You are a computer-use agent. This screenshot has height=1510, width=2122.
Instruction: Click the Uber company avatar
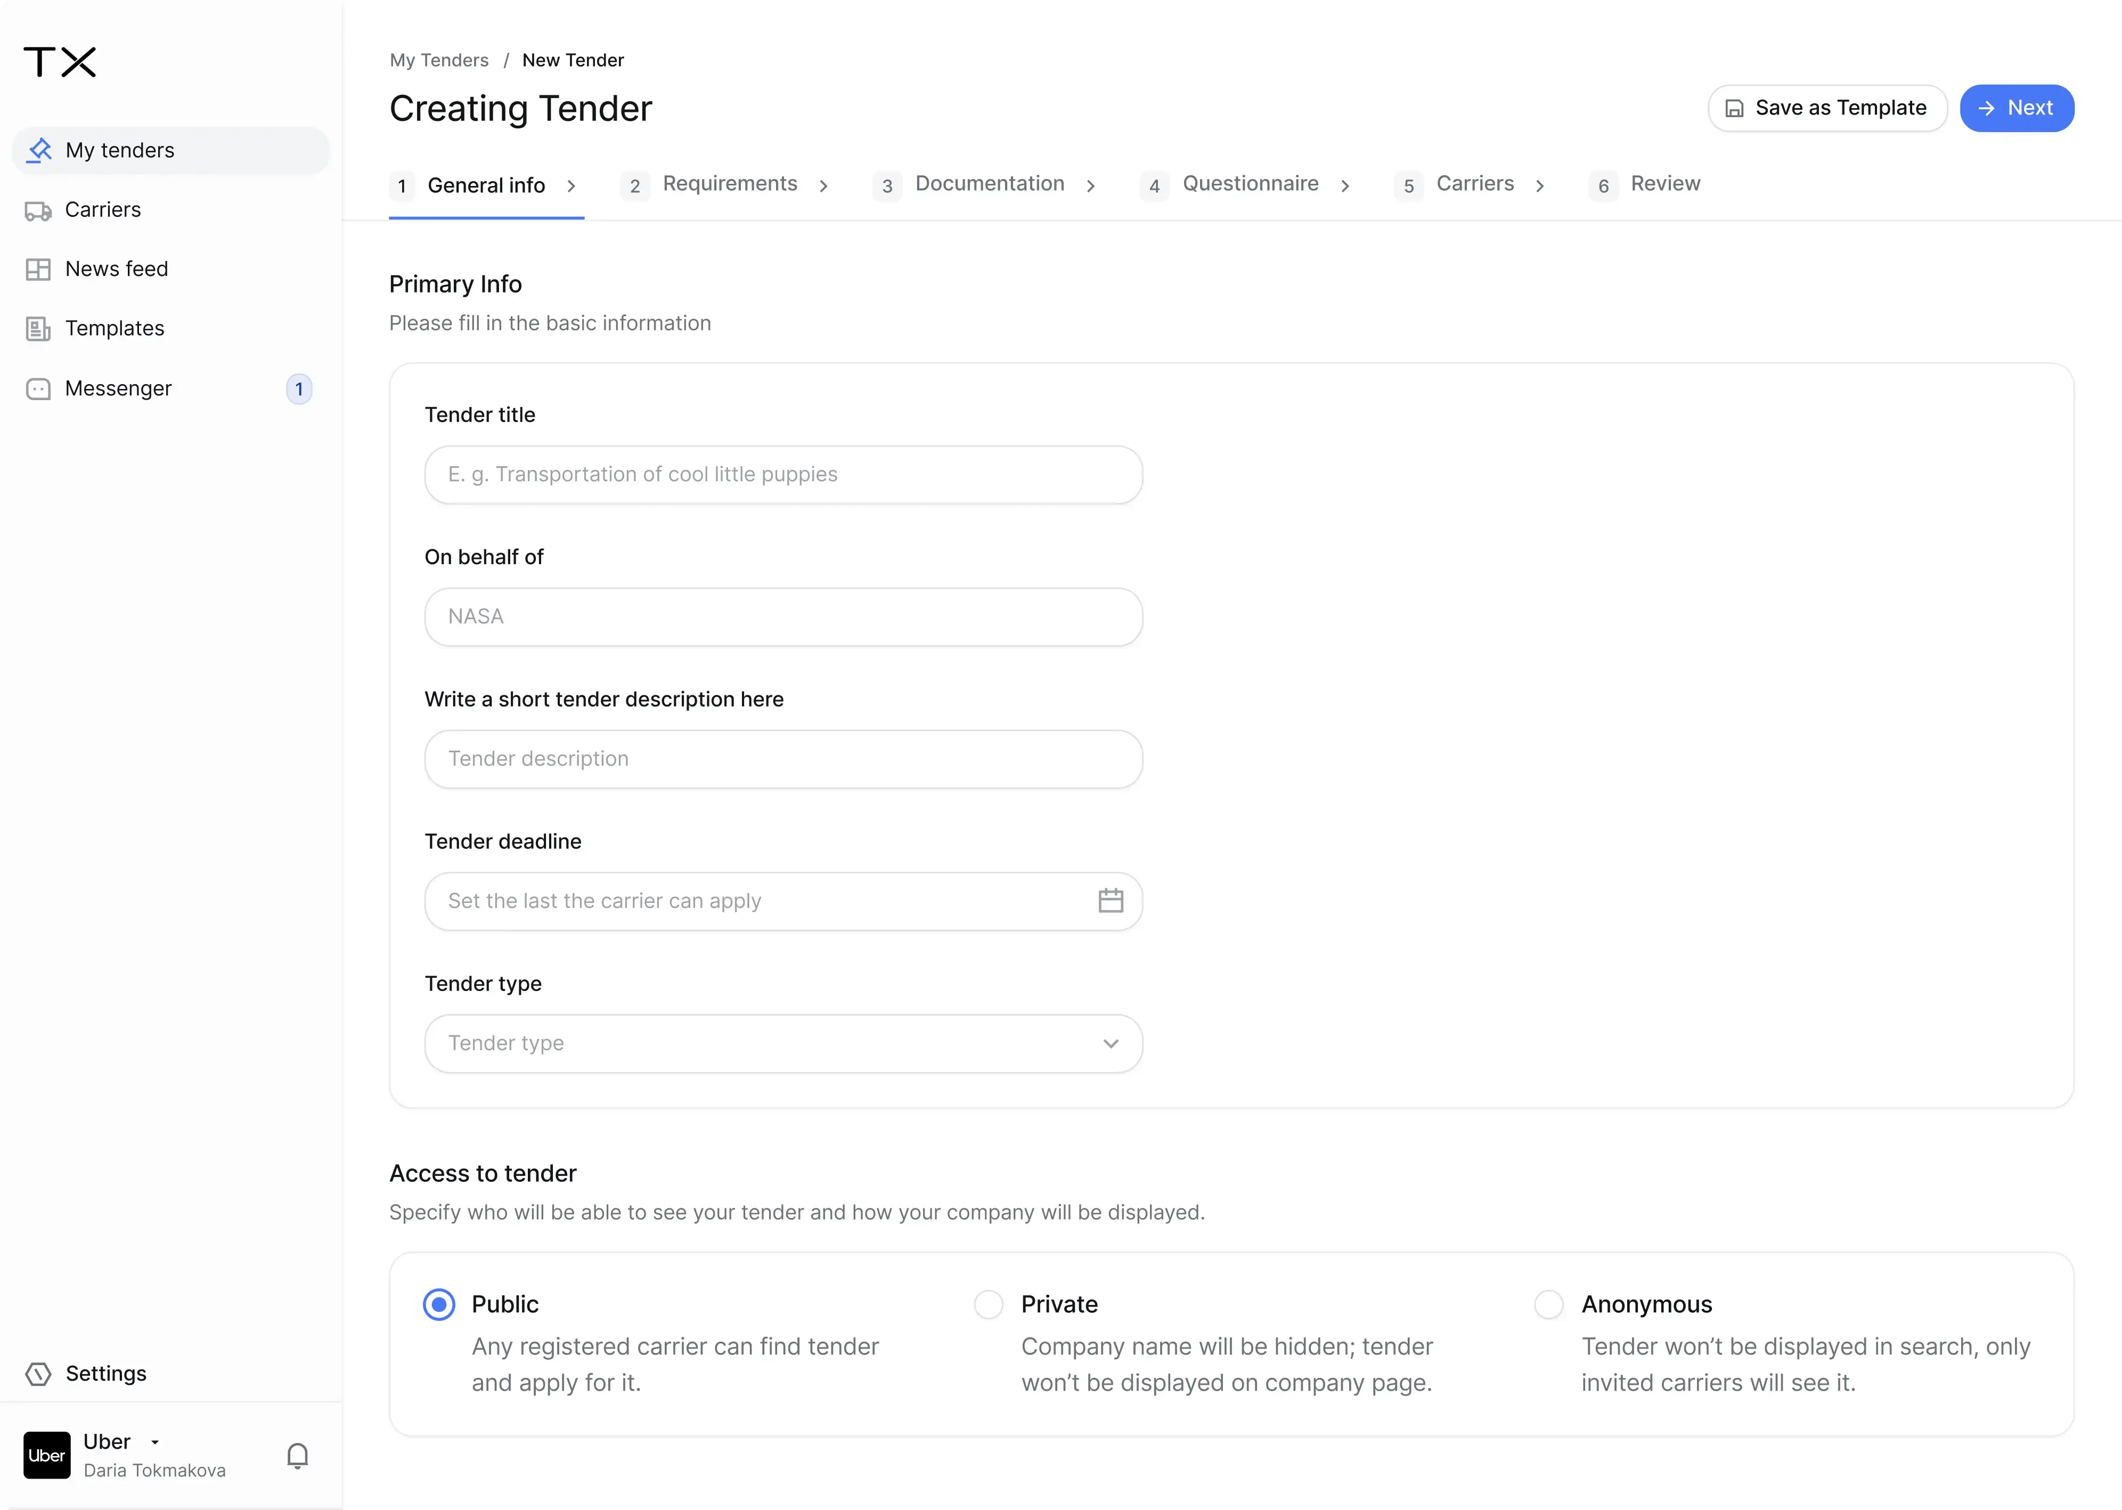click(x=46, y=1455)
